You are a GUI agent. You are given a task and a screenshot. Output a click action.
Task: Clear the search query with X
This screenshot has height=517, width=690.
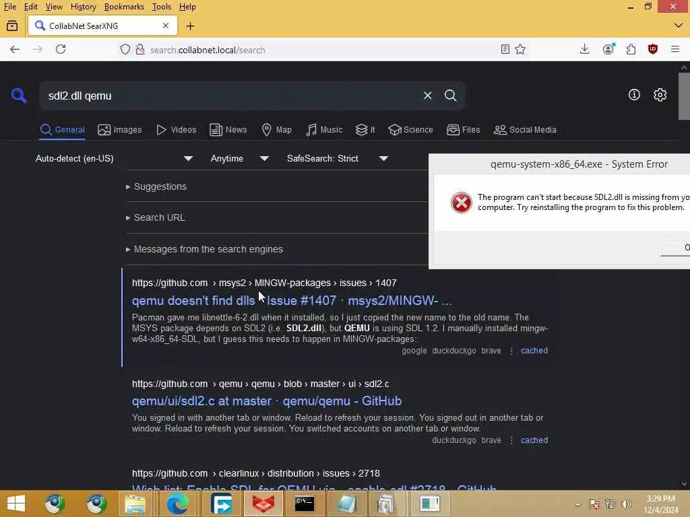(427, 96)
